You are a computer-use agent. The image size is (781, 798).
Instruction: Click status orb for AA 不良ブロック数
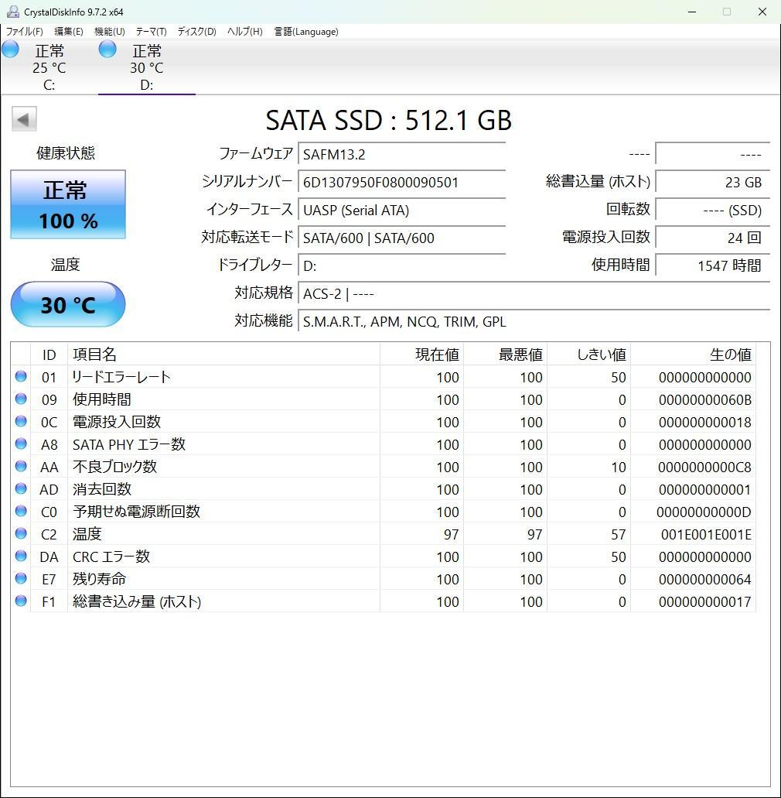(x=21, y=466)
